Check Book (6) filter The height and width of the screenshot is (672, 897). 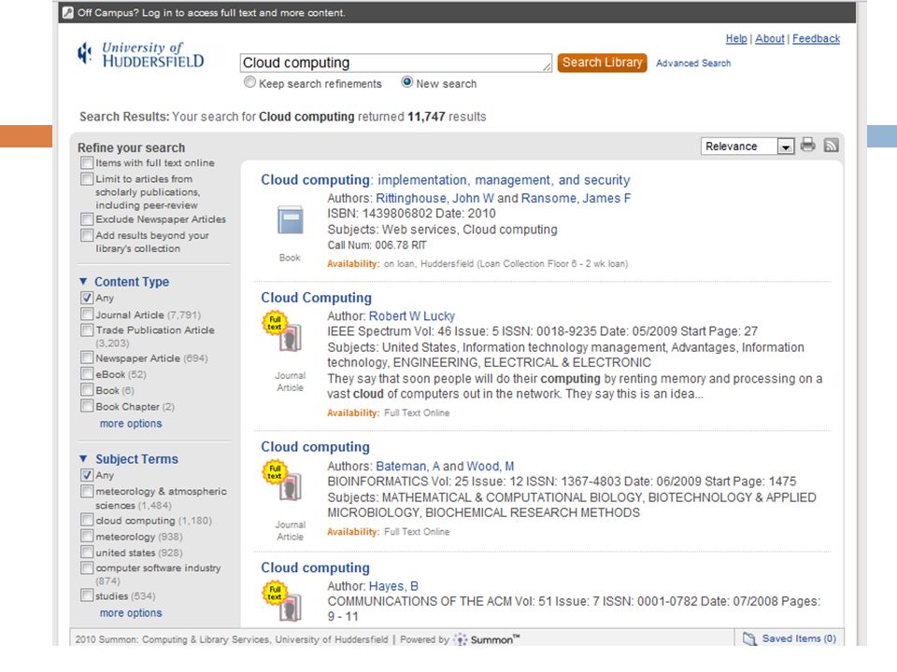[86, 390]
